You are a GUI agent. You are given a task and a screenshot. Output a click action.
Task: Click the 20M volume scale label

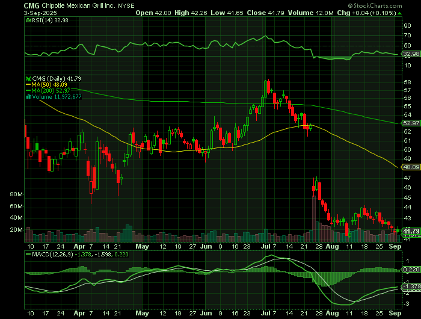click(16, 230)
